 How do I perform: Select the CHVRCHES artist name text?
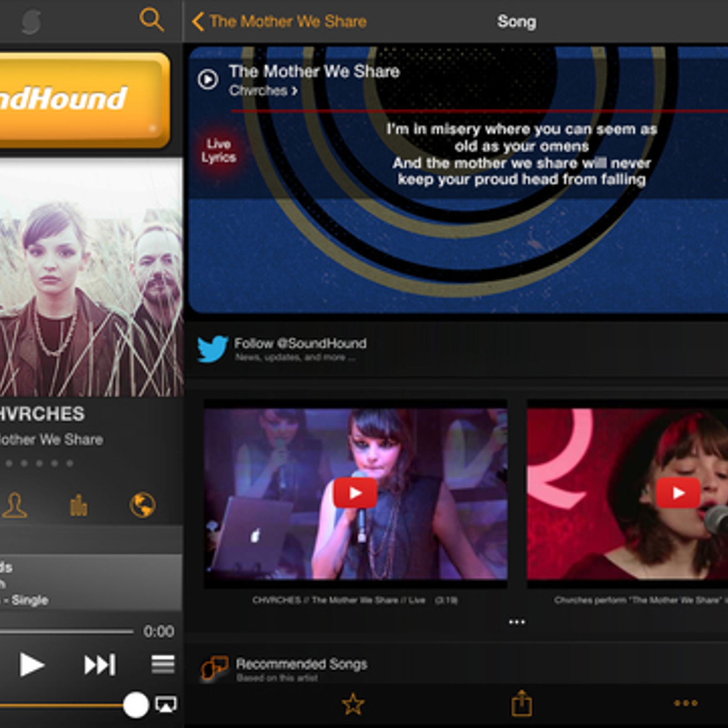click(42, 414)
